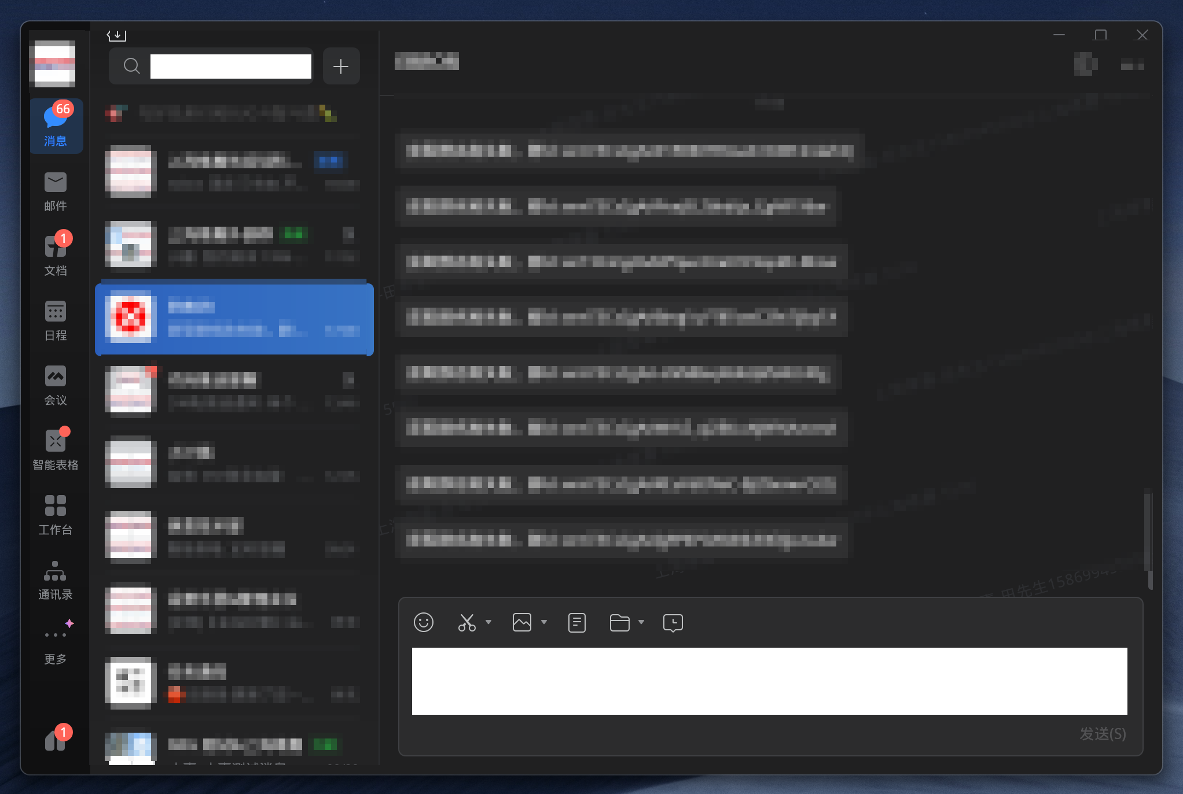Viewport: 1183px width, 794px height.
Task: Click the plus button to start new chat
Action: pos(341,66)
